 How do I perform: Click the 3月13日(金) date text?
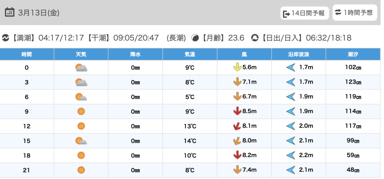39,13
